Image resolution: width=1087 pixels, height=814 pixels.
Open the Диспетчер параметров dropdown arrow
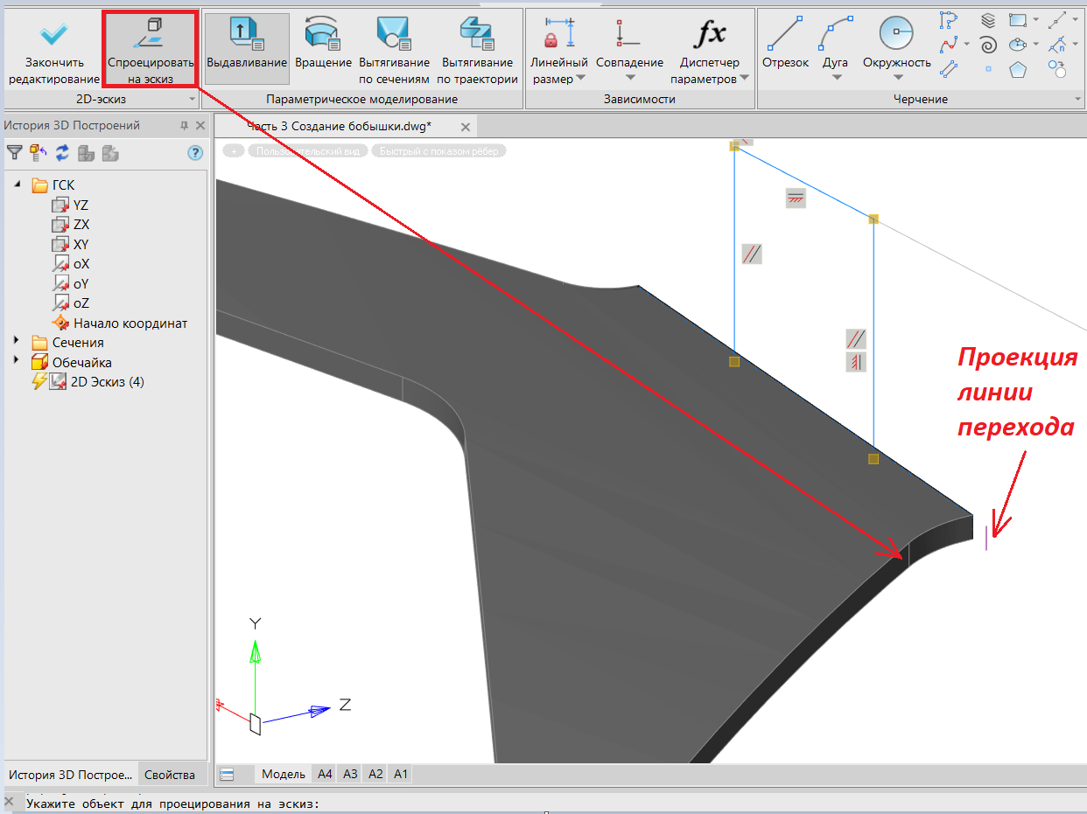point(745,79)
